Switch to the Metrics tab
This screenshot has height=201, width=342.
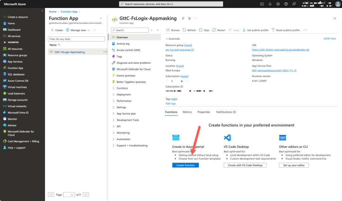click(x=187, y=112)
